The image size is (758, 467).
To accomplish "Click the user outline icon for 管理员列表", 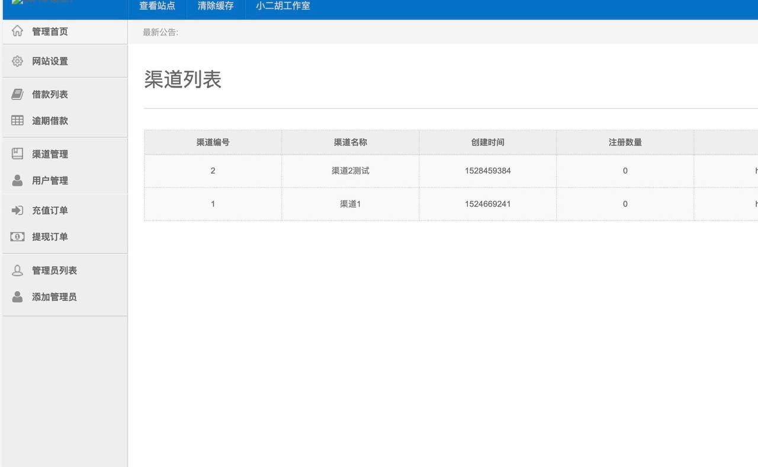I will (x=18, y=270).
